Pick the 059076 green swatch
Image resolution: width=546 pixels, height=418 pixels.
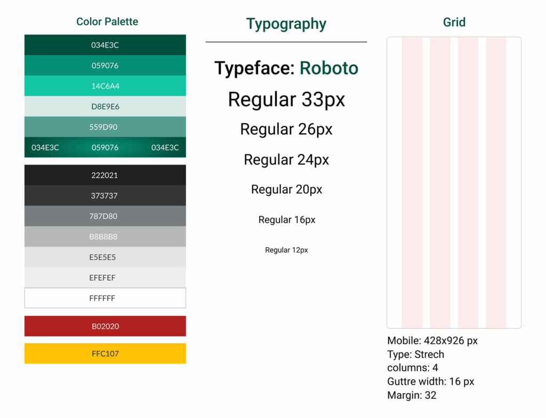[x=105, y=66]
